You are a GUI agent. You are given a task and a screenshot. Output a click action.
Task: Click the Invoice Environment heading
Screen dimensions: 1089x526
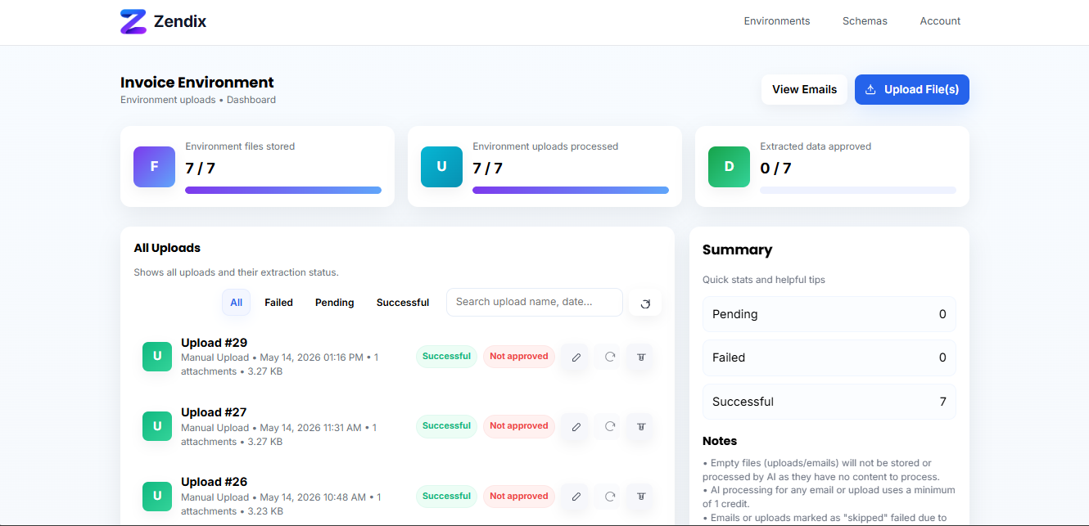click(x=197, y=83)
